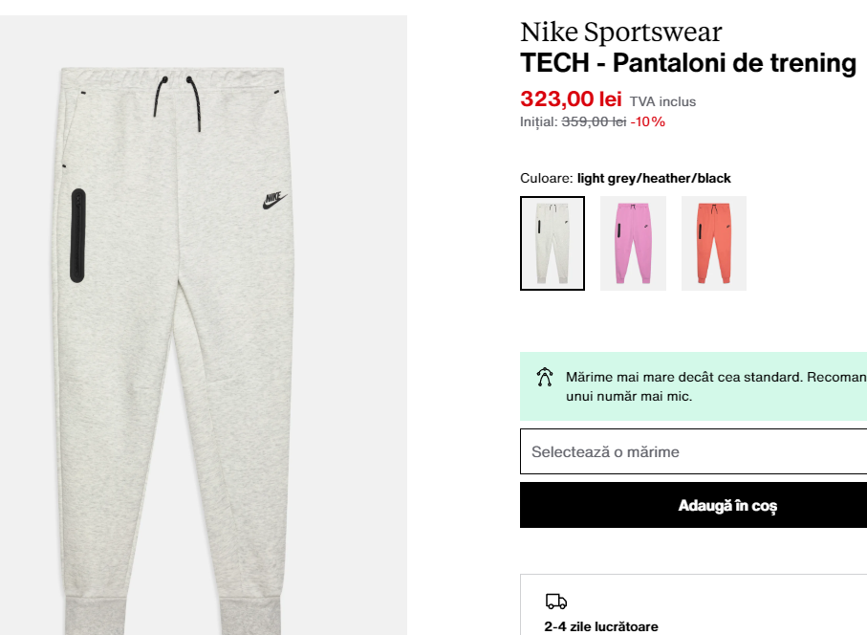Click the 'TVA inclus' text
This screenshot has height=635, width=867.
(x=662, y=101)
